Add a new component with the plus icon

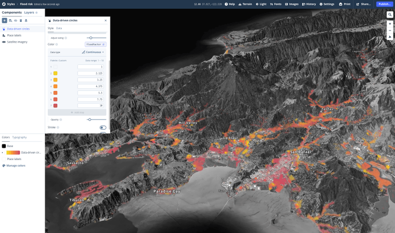pos(4,20)
